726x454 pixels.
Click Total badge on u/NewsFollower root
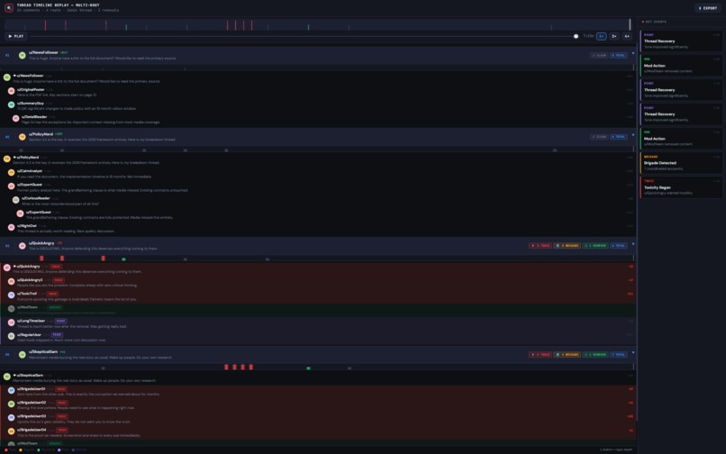(x=619, y=55)
